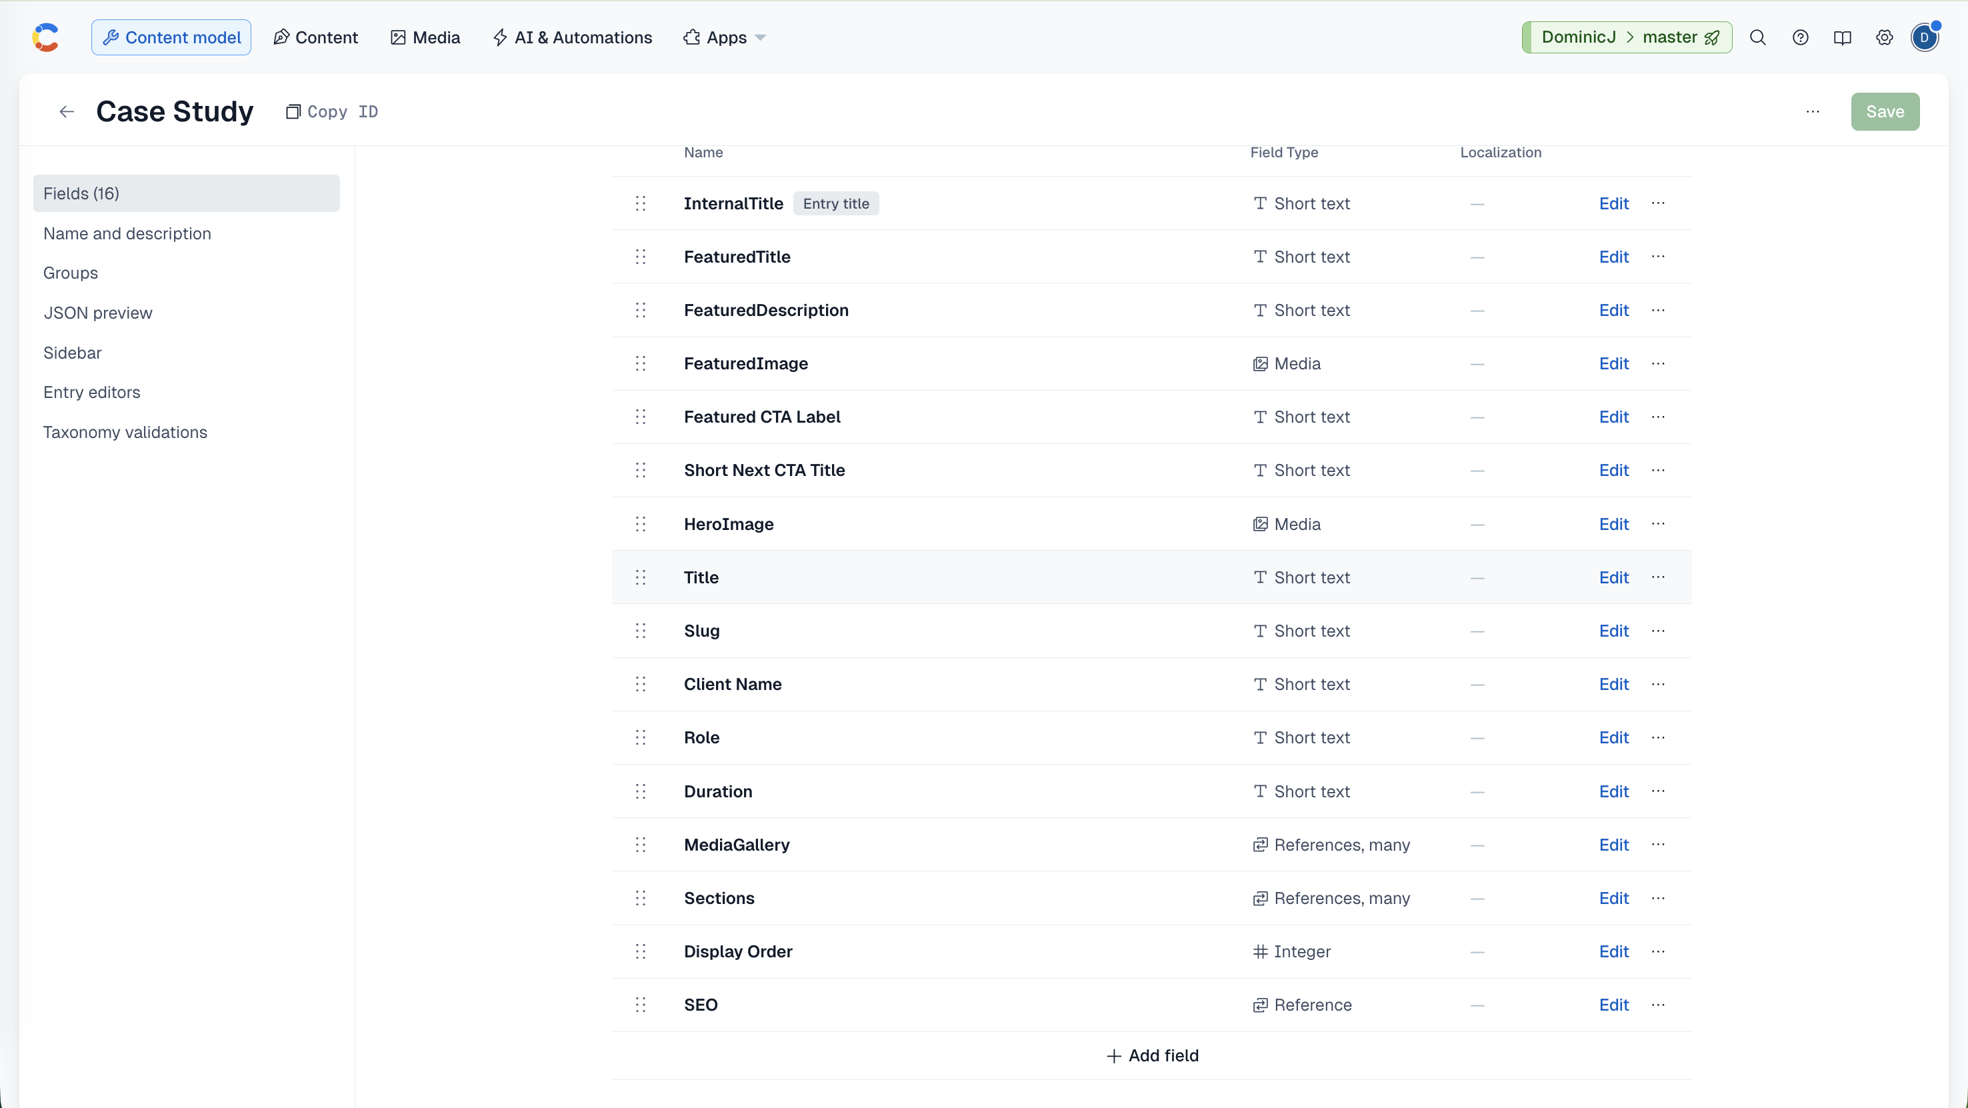Edit the HeroImage field

[x=1613, y=524]
